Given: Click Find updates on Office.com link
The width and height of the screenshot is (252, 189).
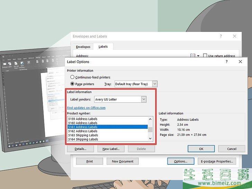Looking at the screenshot, I should click(86, 108).
